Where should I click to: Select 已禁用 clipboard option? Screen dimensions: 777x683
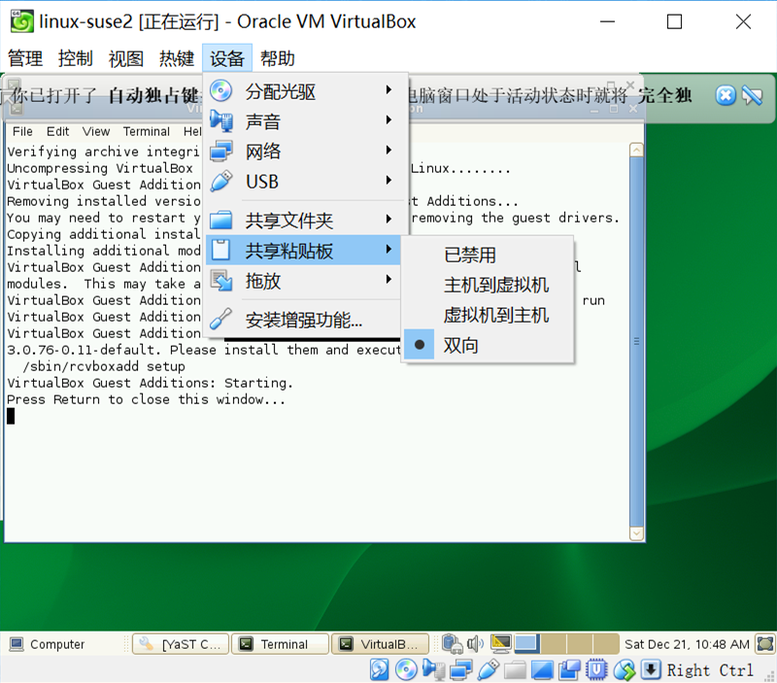point(488,255)
